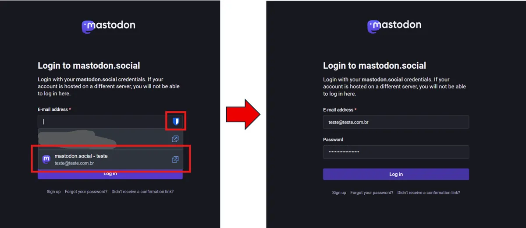
Task: Click the Bitwarden shield icon in the email field
Action: point(176,121)
